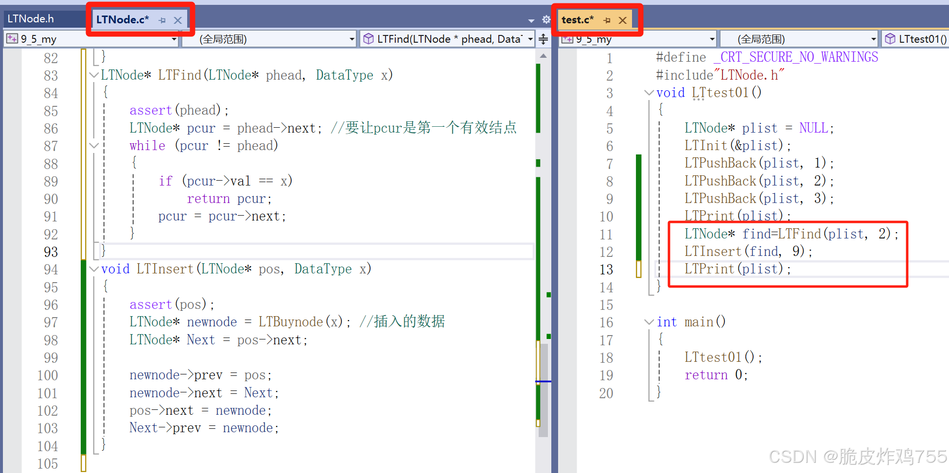Pin the test.c* tab
Screen dimensions: 949x473
pos(607,20)
